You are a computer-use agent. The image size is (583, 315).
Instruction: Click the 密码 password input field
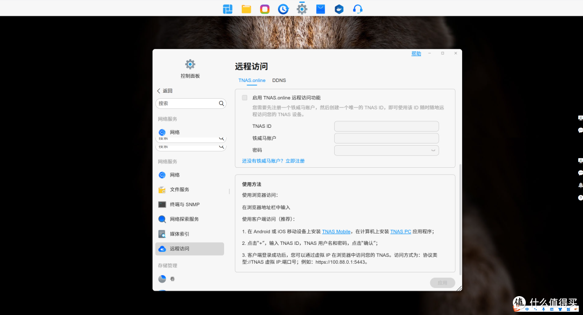click(387, 150)
